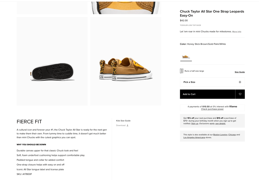Open the Size Guide link

(240, 72)
